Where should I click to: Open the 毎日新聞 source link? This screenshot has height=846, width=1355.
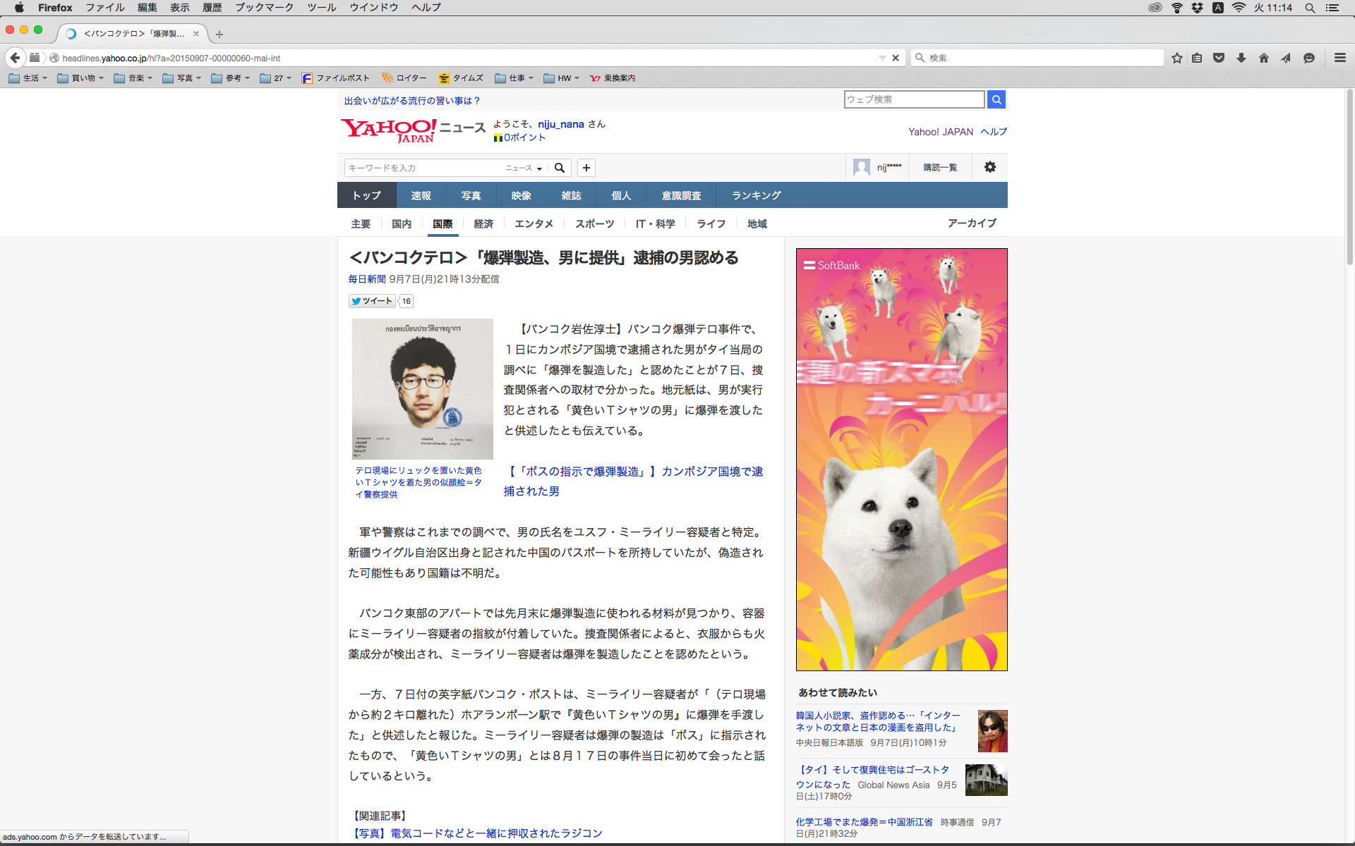(x=366, y=279)
